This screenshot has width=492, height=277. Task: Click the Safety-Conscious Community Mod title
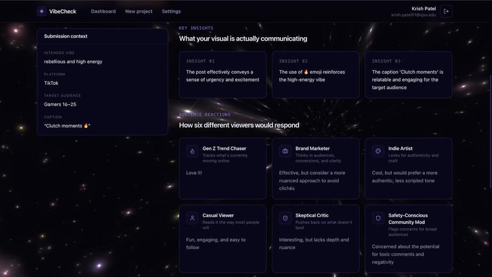pyautogui.click(x=408, y=219)
